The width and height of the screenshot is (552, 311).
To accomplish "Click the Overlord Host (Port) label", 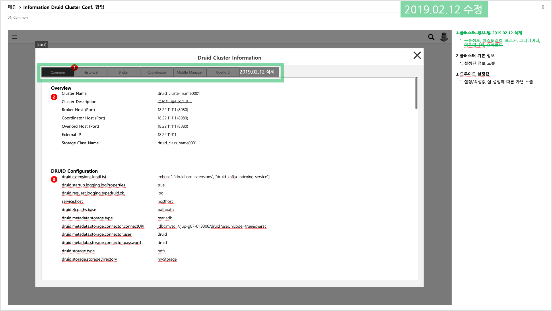I will [x=80, y=126].
